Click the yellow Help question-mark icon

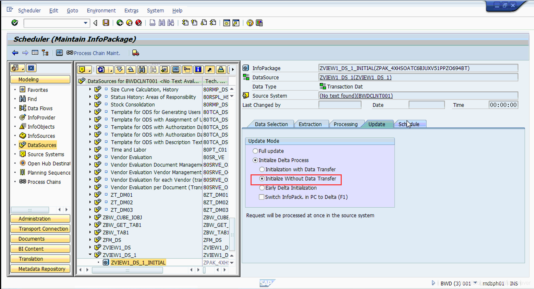pos(250,23)
